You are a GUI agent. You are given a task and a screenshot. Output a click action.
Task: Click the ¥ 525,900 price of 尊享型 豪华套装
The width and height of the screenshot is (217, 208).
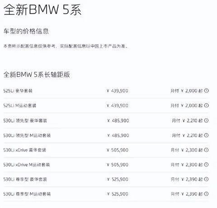pos(118,179)
